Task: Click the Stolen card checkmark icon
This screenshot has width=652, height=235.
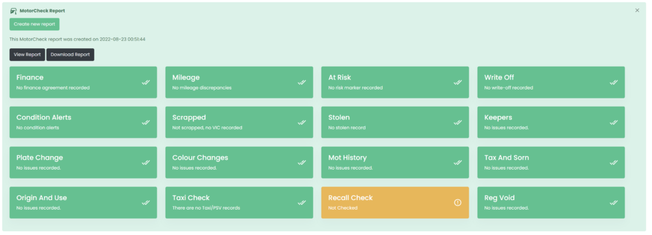Action: [x=457, y=123]
